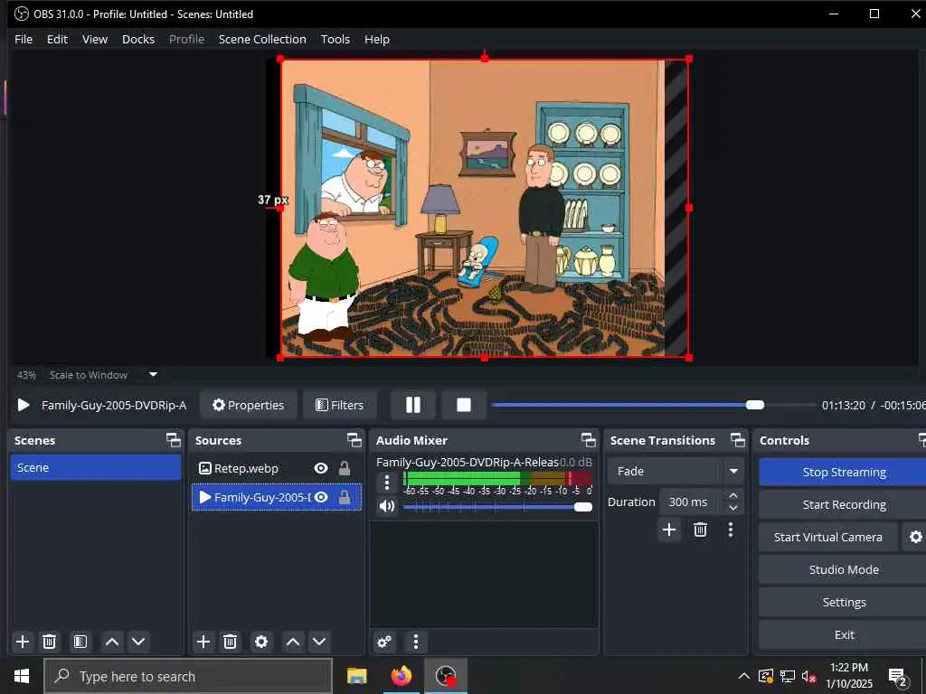Click Start Recording button

click(x=844, y=504)
